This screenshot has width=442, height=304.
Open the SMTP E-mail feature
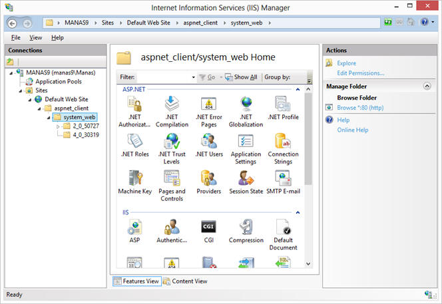(x=283, y=182)
